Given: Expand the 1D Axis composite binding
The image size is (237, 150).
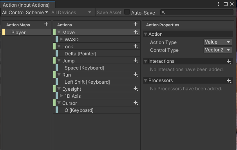Looking at the screenshot, I should (x=61, y=96).
